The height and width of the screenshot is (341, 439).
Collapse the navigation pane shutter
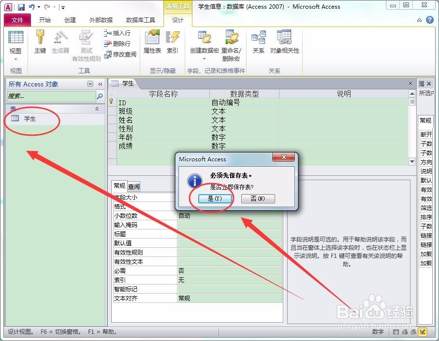point(100,84)
